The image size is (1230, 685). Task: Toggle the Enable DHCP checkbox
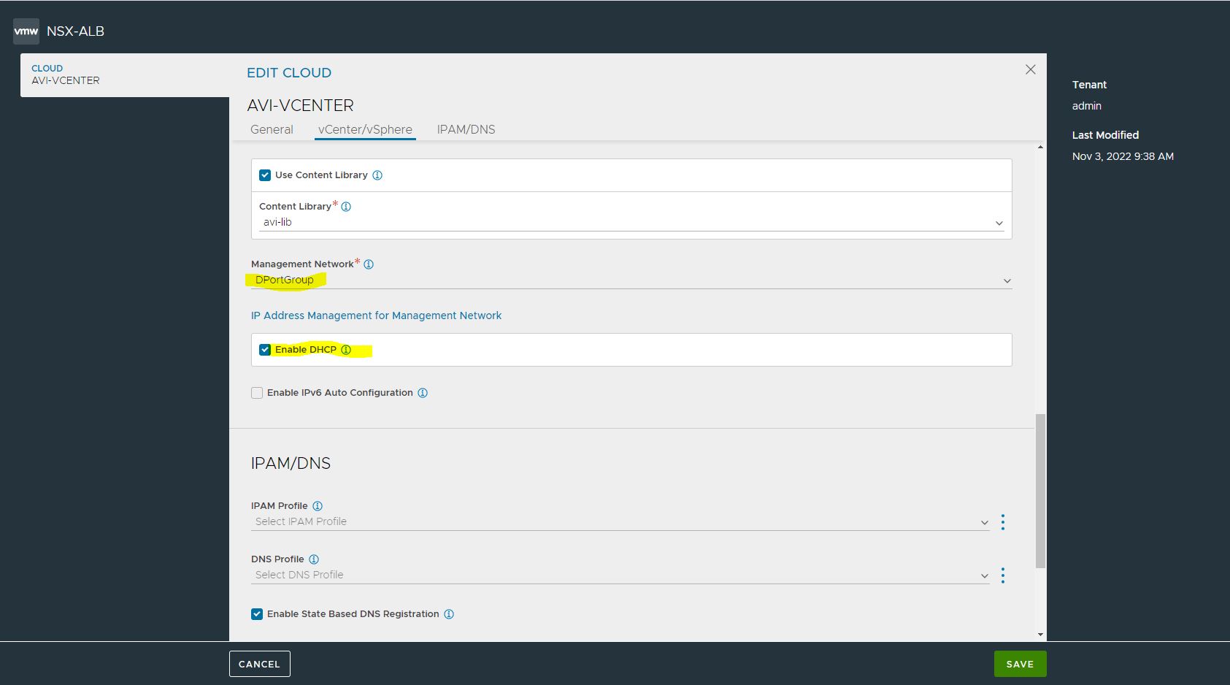pos(265,350)
